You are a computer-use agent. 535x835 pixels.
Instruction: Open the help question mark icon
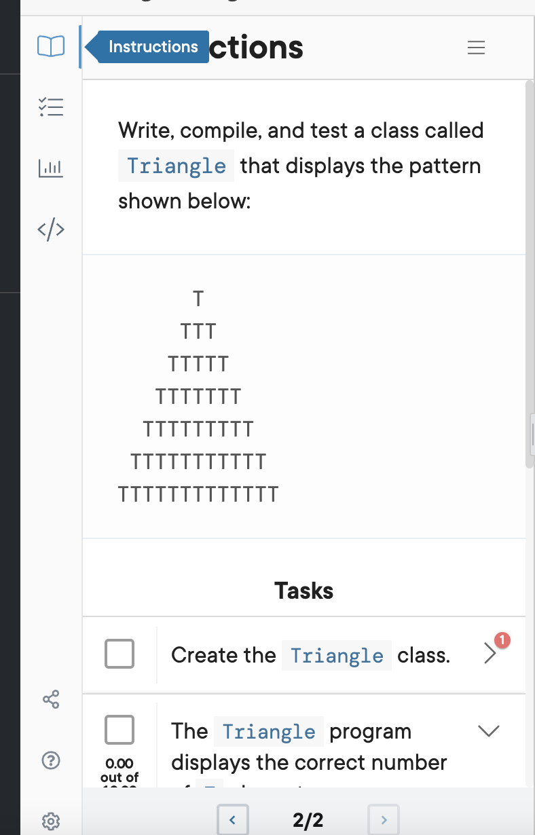[x=50, y=760]
